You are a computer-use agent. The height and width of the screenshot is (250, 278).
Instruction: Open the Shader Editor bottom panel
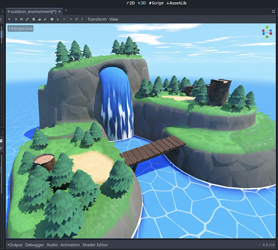pyautogui.click(x=95, y=245)
